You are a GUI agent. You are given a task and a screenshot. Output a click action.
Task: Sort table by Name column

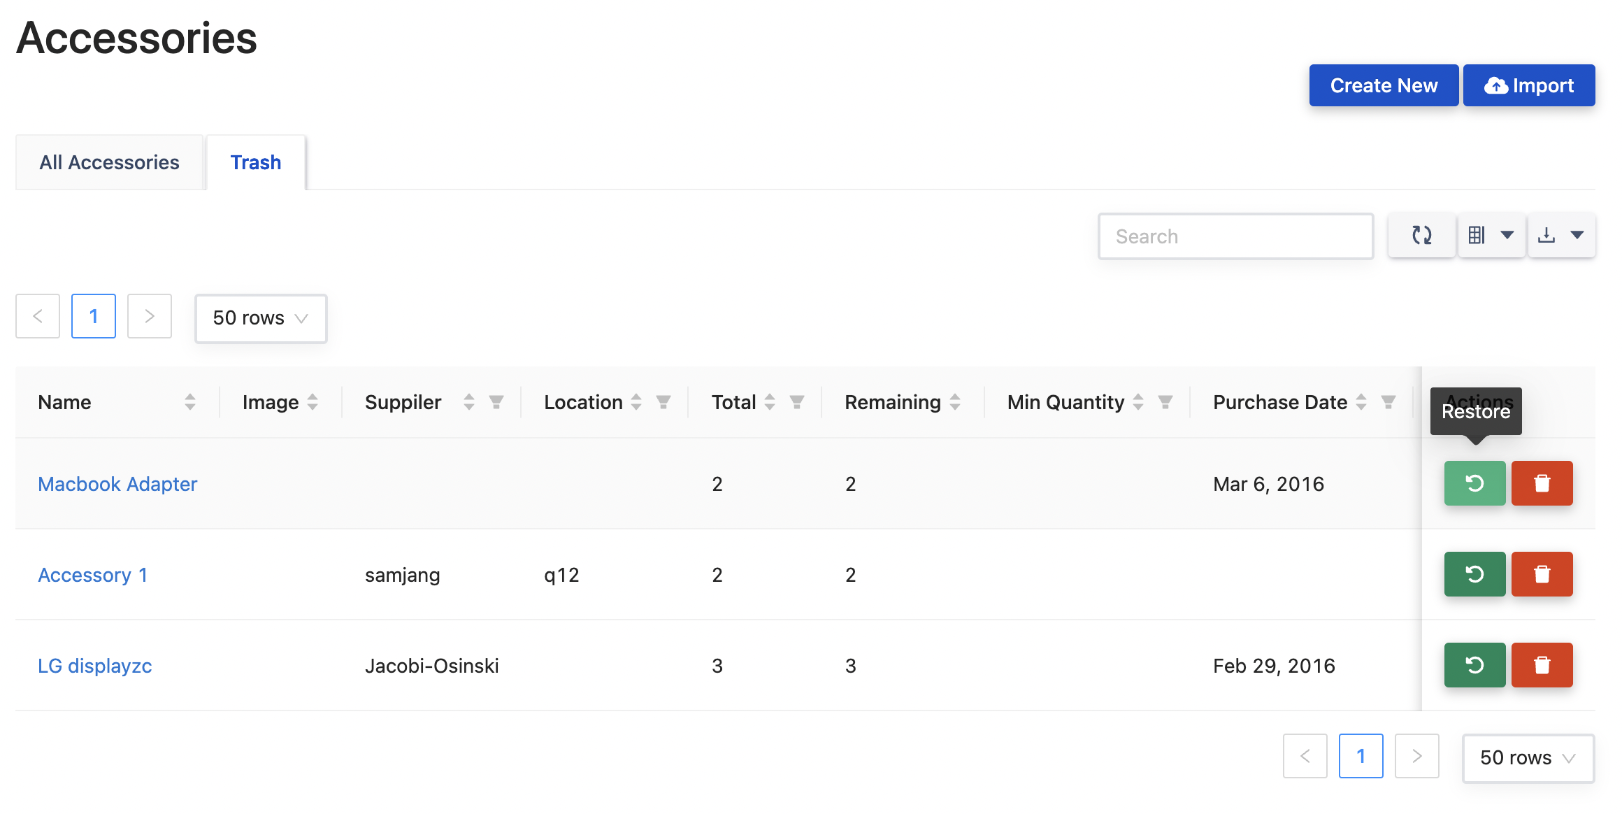189,402
